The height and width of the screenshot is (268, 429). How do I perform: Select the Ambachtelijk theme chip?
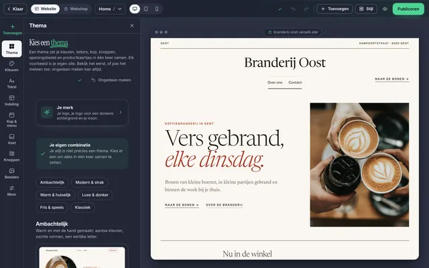(x=52, y=182)
